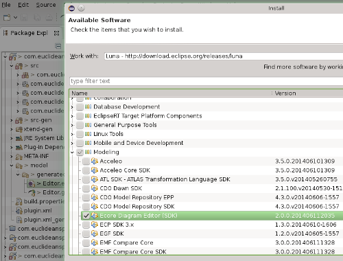Screen dimensions: 343x261
Task: Expand the Database Development category
Action: (72, 107)
